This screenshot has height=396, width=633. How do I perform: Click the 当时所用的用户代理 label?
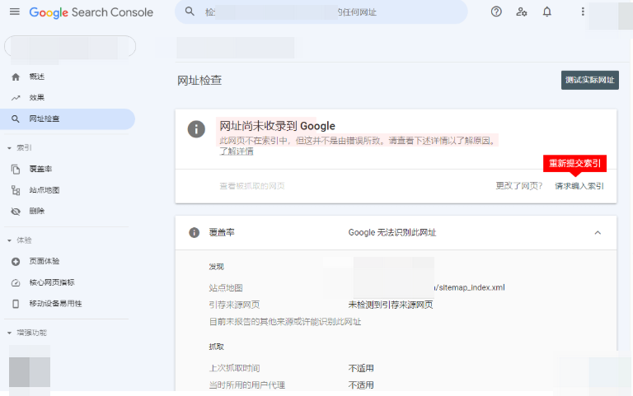coord(247,385)
